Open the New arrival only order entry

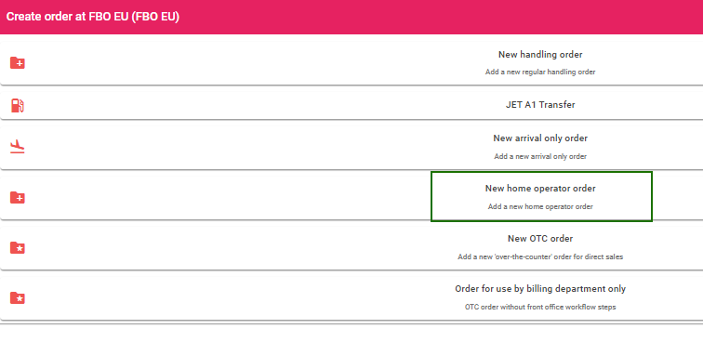[x=540, y=138]
